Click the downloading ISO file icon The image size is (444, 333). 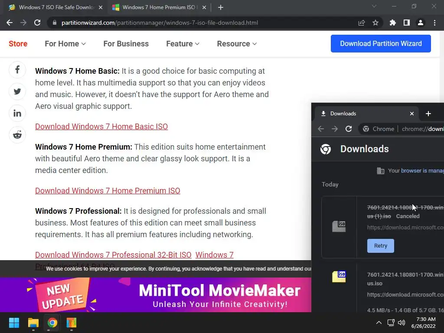(x=339, y=276)
